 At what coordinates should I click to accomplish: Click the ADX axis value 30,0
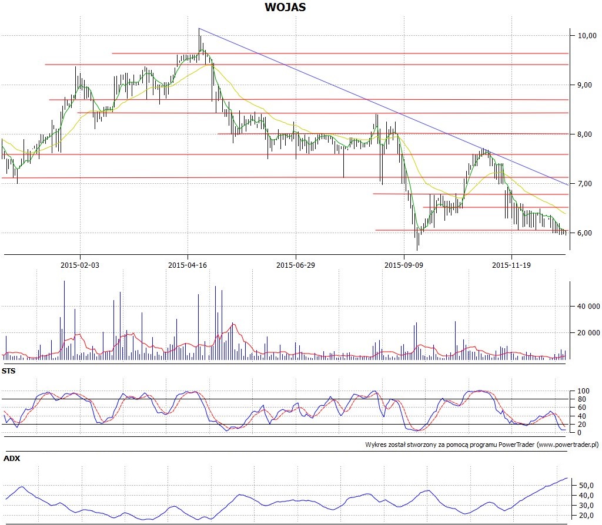pyautogui.click(x=586, y=506)
